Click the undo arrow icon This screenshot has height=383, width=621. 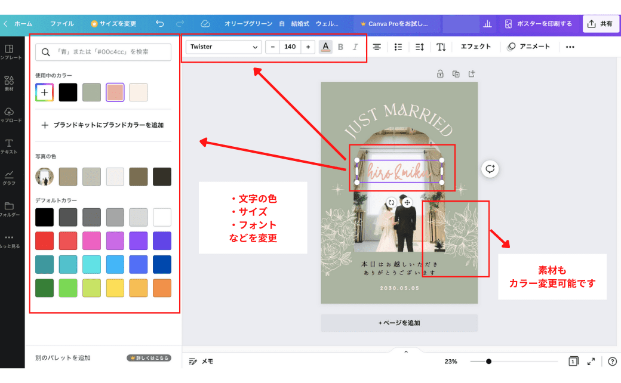159,24
